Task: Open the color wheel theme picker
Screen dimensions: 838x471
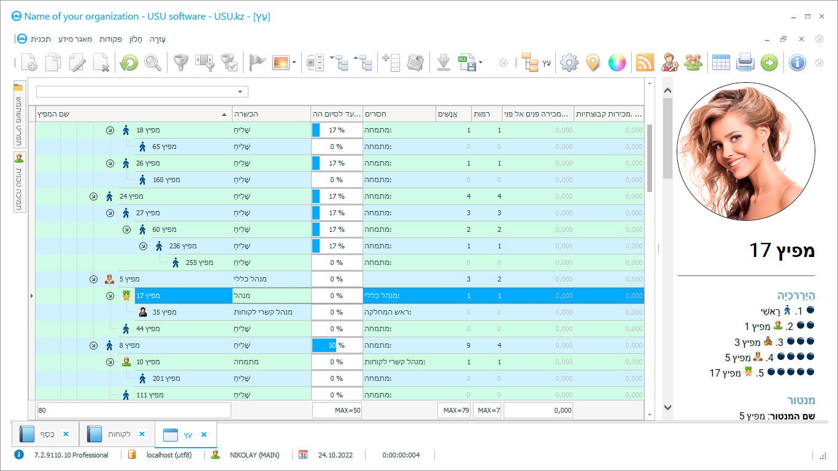Action: [x=617, y=63]
